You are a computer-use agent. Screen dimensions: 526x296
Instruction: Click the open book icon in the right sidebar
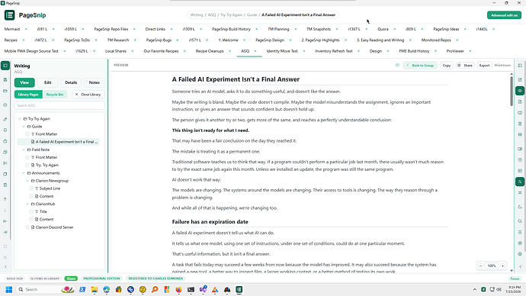pyautogui.click(x=520, y=113)
